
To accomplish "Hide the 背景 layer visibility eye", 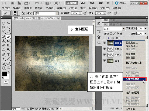I will click(x=105, y=61).
